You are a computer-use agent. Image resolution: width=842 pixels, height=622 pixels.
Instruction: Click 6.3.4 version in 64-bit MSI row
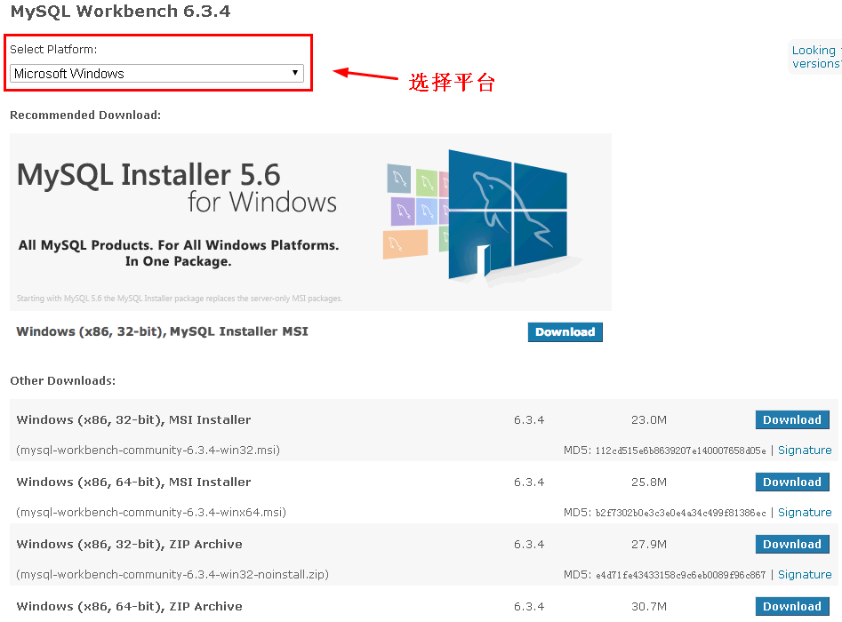(529, 482)
